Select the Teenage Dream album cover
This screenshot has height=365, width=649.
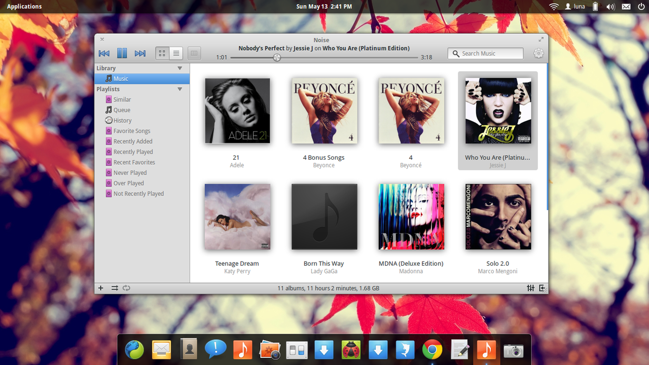point(237,216)
